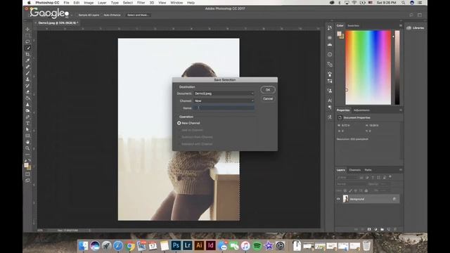
Task: Open the layer kind filter dropdown
Action: coord(347,178)
